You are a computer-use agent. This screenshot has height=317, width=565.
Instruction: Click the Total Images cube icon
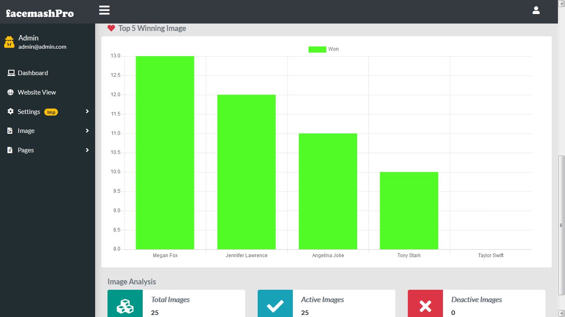[125, 305]
